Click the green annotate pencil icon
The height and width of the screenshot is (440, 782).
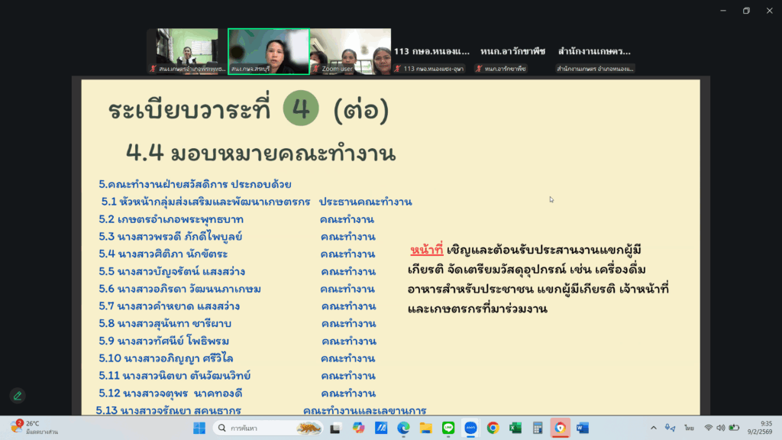tap(16, 396)
